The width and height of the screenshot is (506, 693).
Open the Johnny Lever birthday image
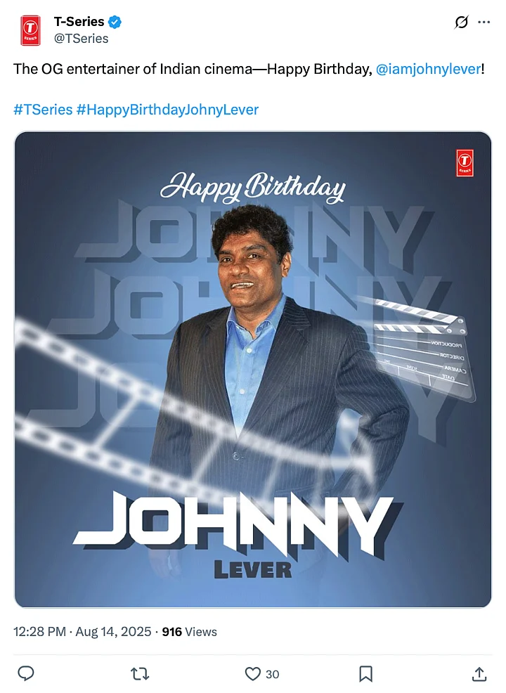pos(253,370)
